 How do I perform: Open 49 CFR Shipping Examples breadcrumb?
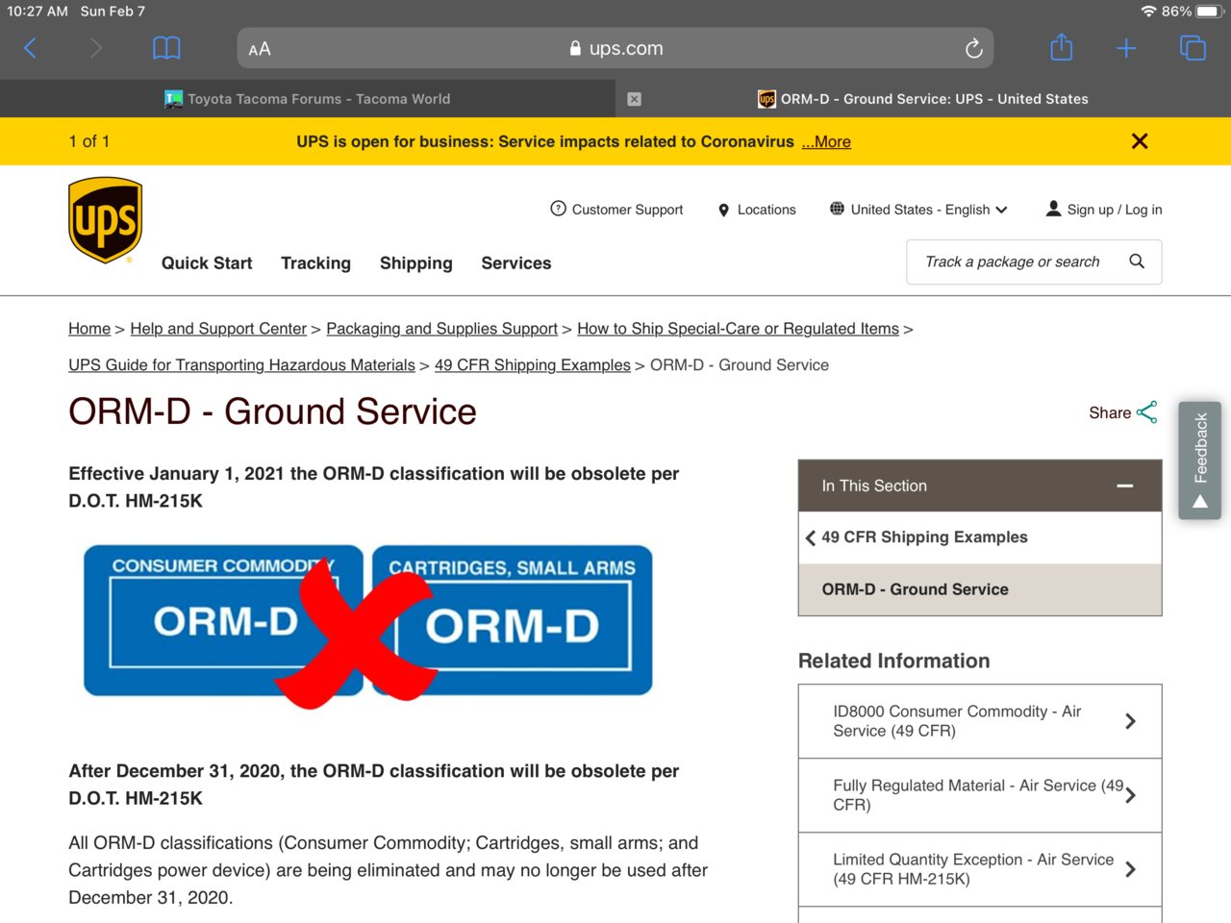point(532,365)
